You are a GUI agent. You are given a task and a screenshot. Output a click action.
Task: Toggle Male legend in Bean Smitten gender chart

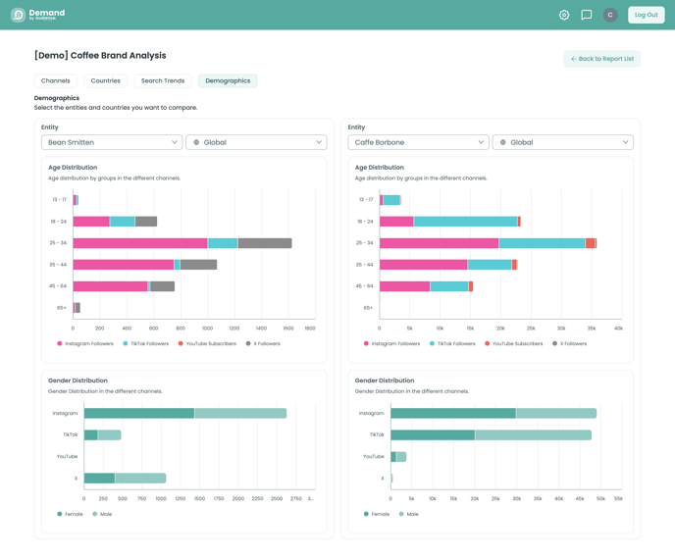(102, 514)
